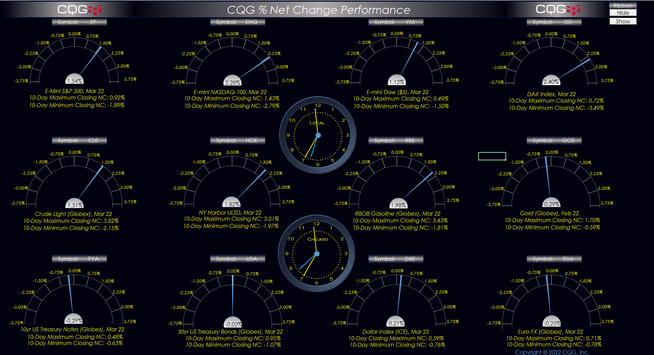Click EP 10-Day Maximum Closing NC: 0.92%
The height and width of the screenshot is (355, 654).
tap(77, 98)
